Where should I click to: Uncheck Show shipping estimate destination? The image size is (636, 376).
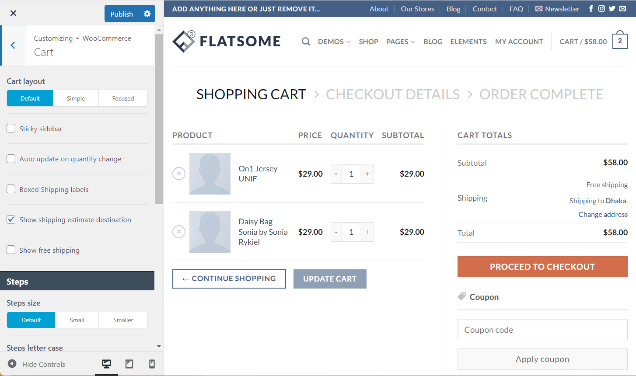10,219
